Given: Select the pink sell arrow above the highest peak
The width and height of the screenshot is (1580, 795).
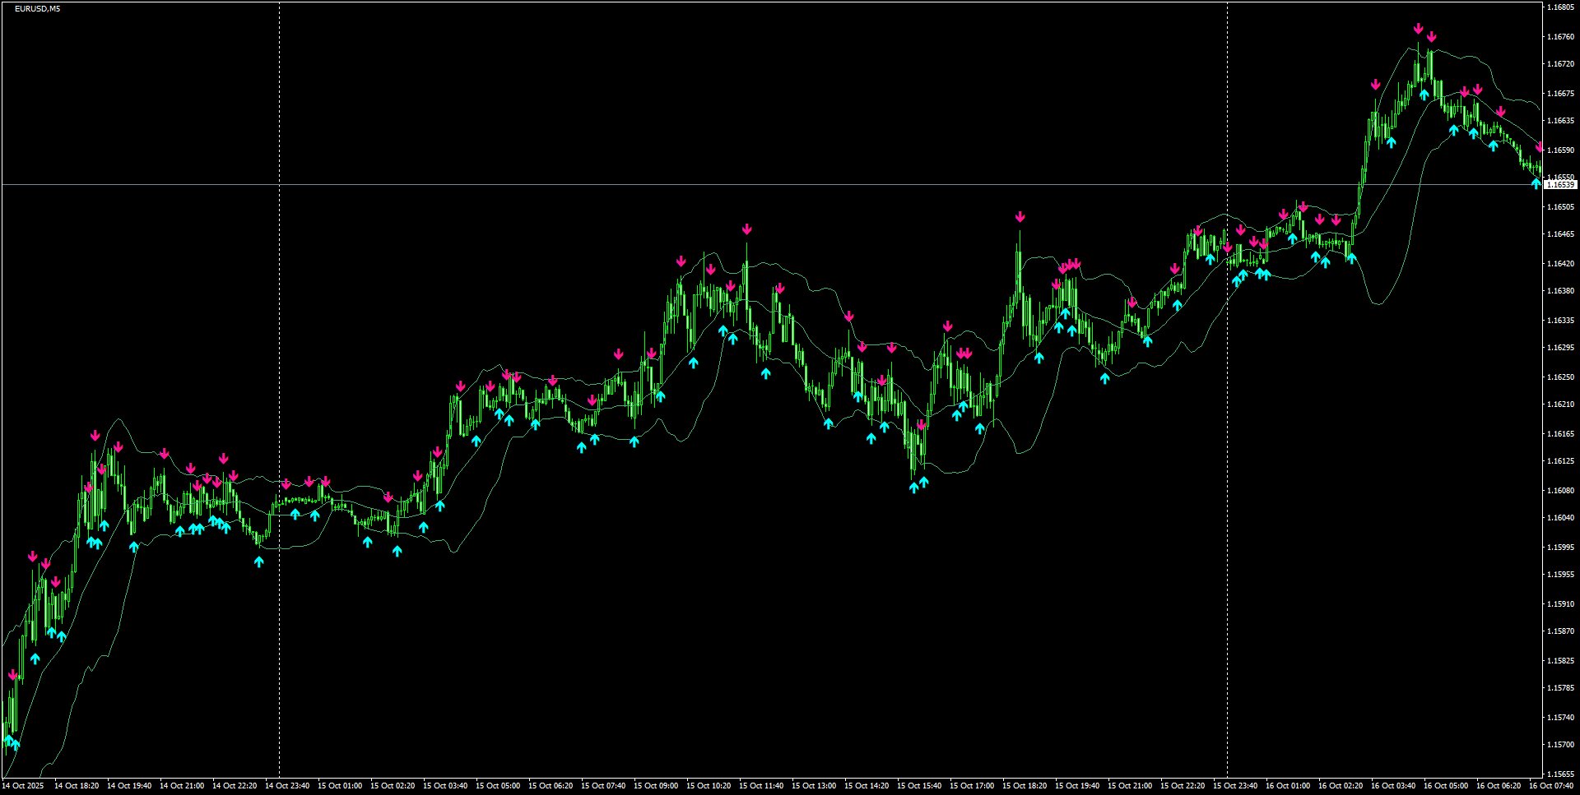Looking at the screenshot, I should click(x=1417, y=27).
